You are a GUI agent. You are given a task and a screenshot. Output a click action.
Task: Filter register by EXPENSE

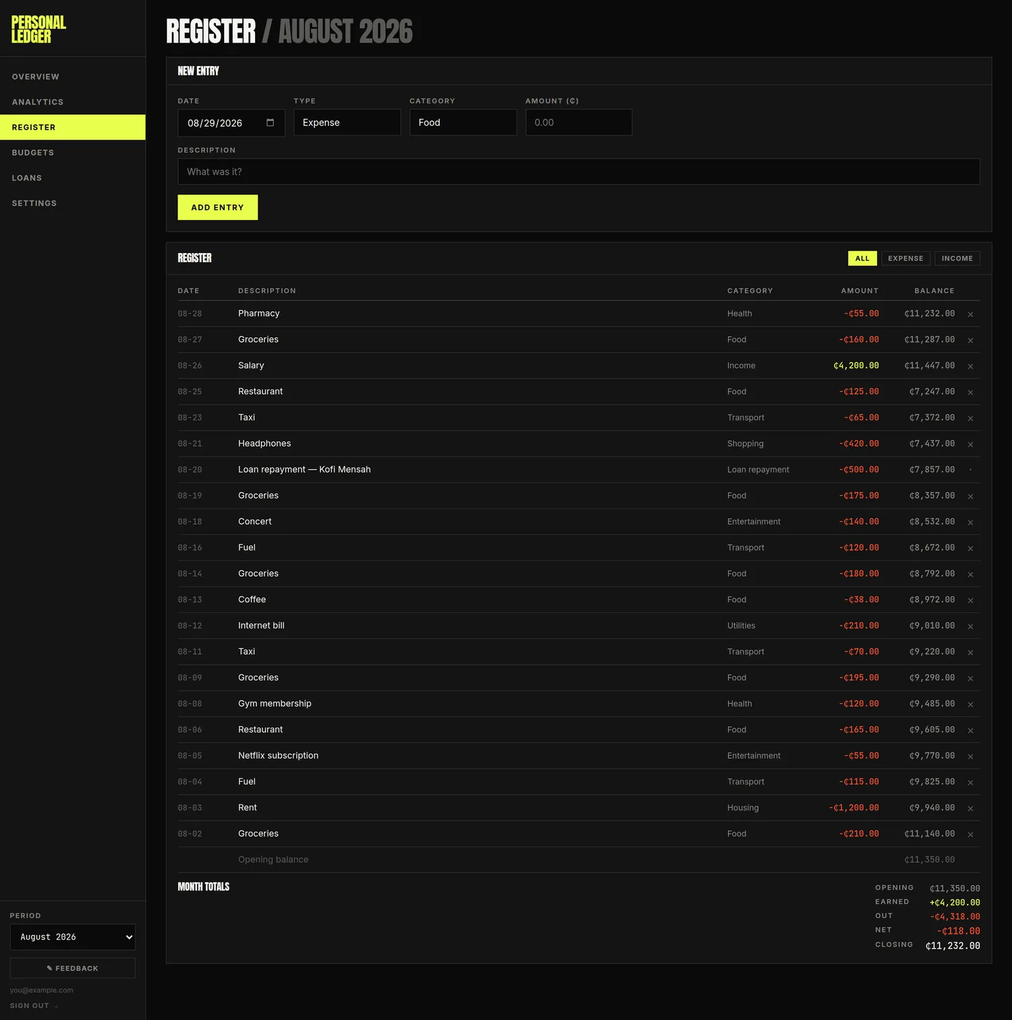905,259
